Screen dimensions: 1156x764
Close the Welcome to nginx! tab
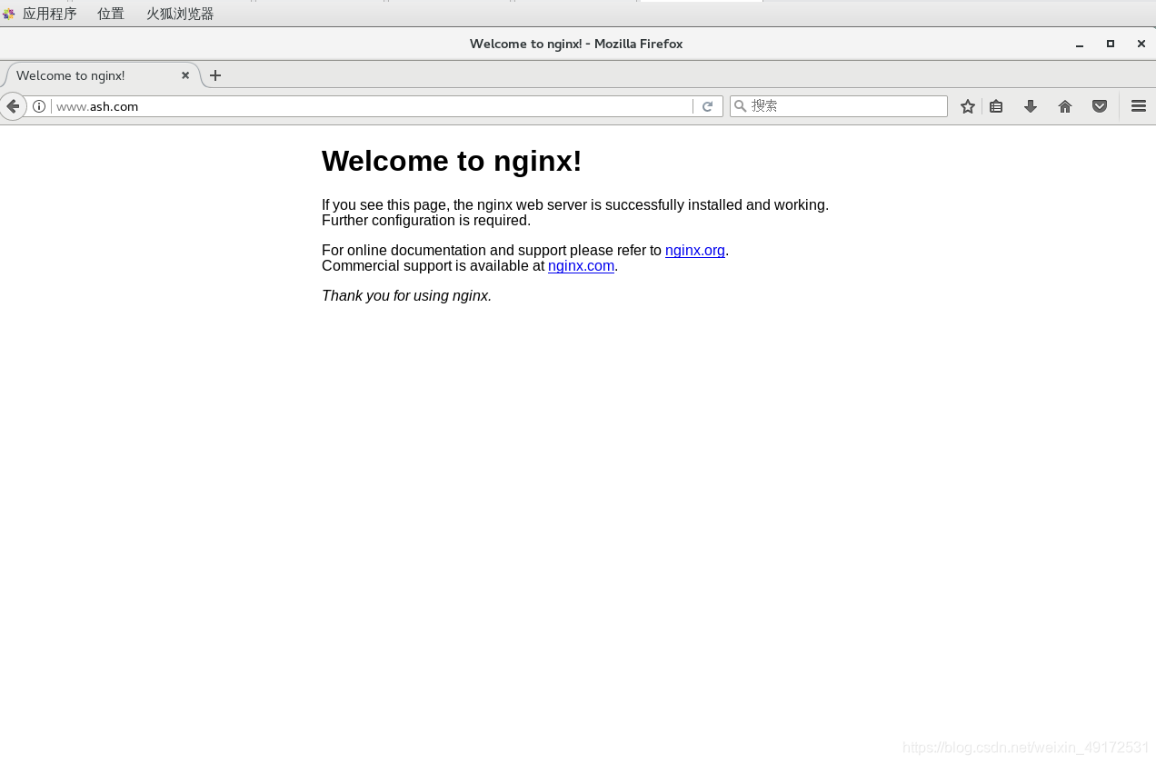(185, 75)
